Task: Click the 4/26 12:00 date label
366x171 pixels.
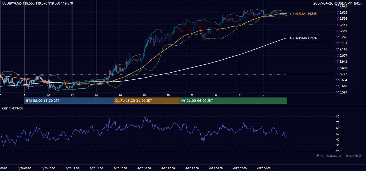Action: point(72,168)
